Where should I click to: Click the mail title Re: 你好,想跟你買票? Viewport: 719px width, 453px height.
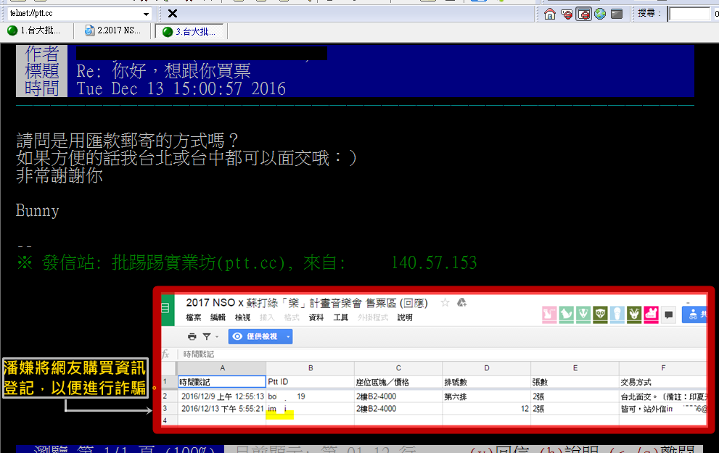[164, 71]
